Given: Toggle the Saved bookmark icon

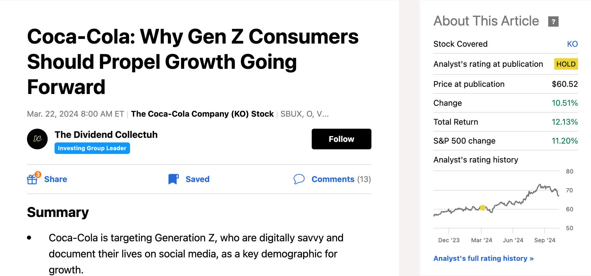Looking at the screenshot, I should [173, 179].
